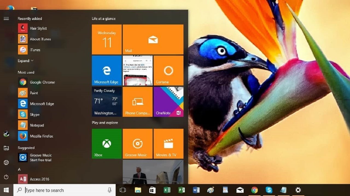Open Paint on the taskbar
The image size is (350, 196).
pos(211,190)
